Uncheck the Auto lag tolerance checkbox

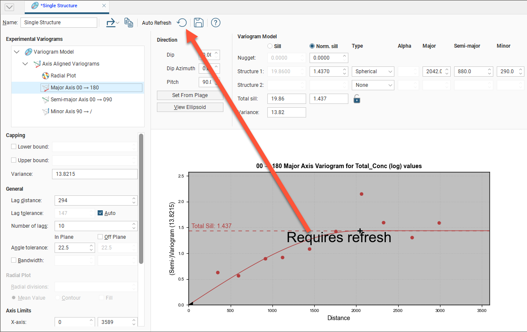[x=101, y=213]
